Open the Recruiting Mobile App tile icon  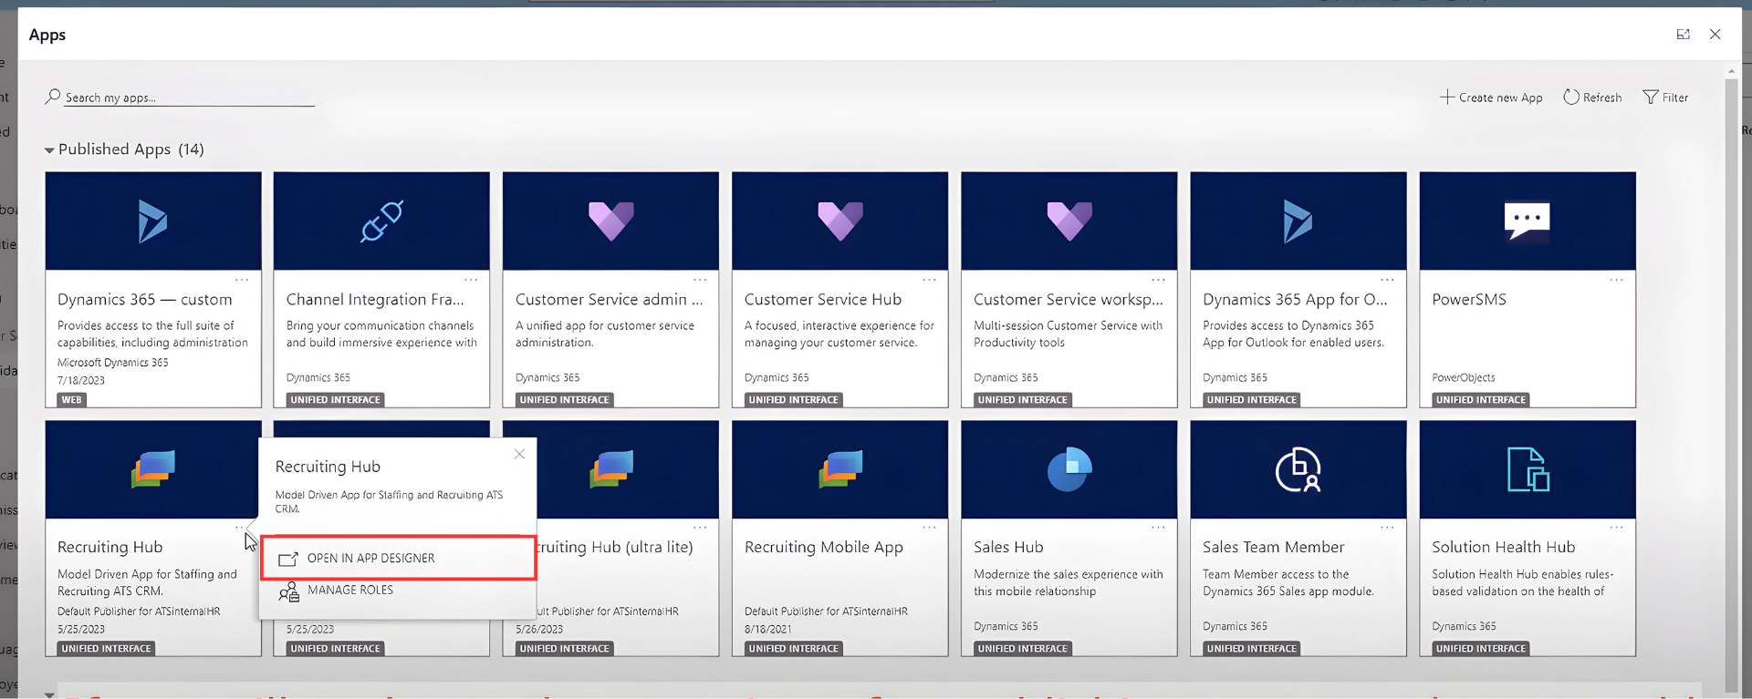(839, 469)
